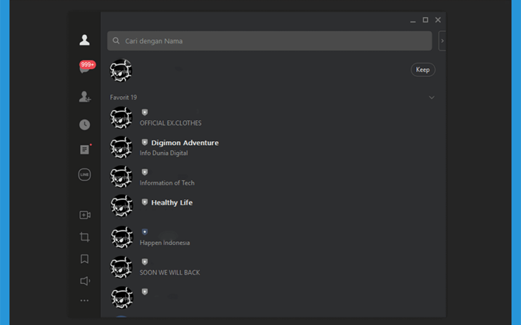This screenshot has width=521, height=325.
Task: Open the speaker notification settings icon
Action: pos(85,281)
